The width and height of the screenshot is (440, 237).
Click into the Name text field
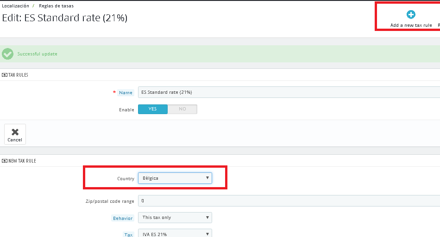click(287, 92)
